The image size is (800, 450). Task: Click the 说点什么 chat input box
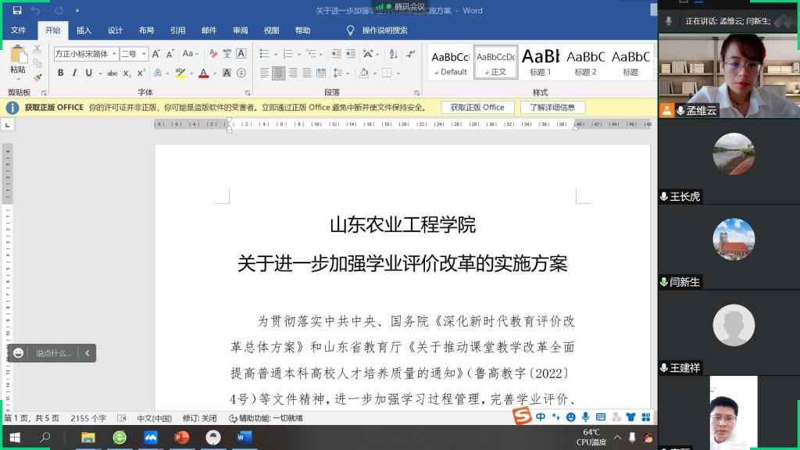coord(53,353)
